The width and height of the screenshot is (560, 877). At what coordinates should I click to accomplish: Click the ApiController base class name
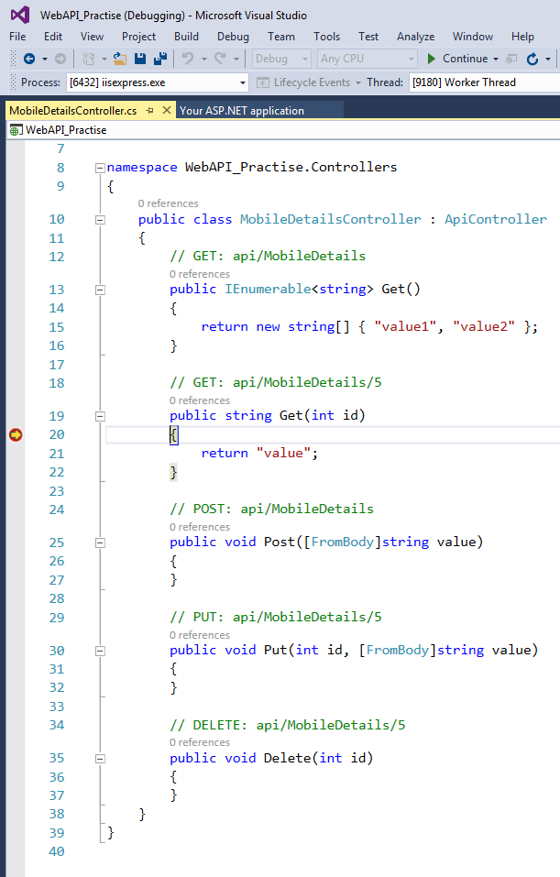pyautogui.click(x=496, y=219)
